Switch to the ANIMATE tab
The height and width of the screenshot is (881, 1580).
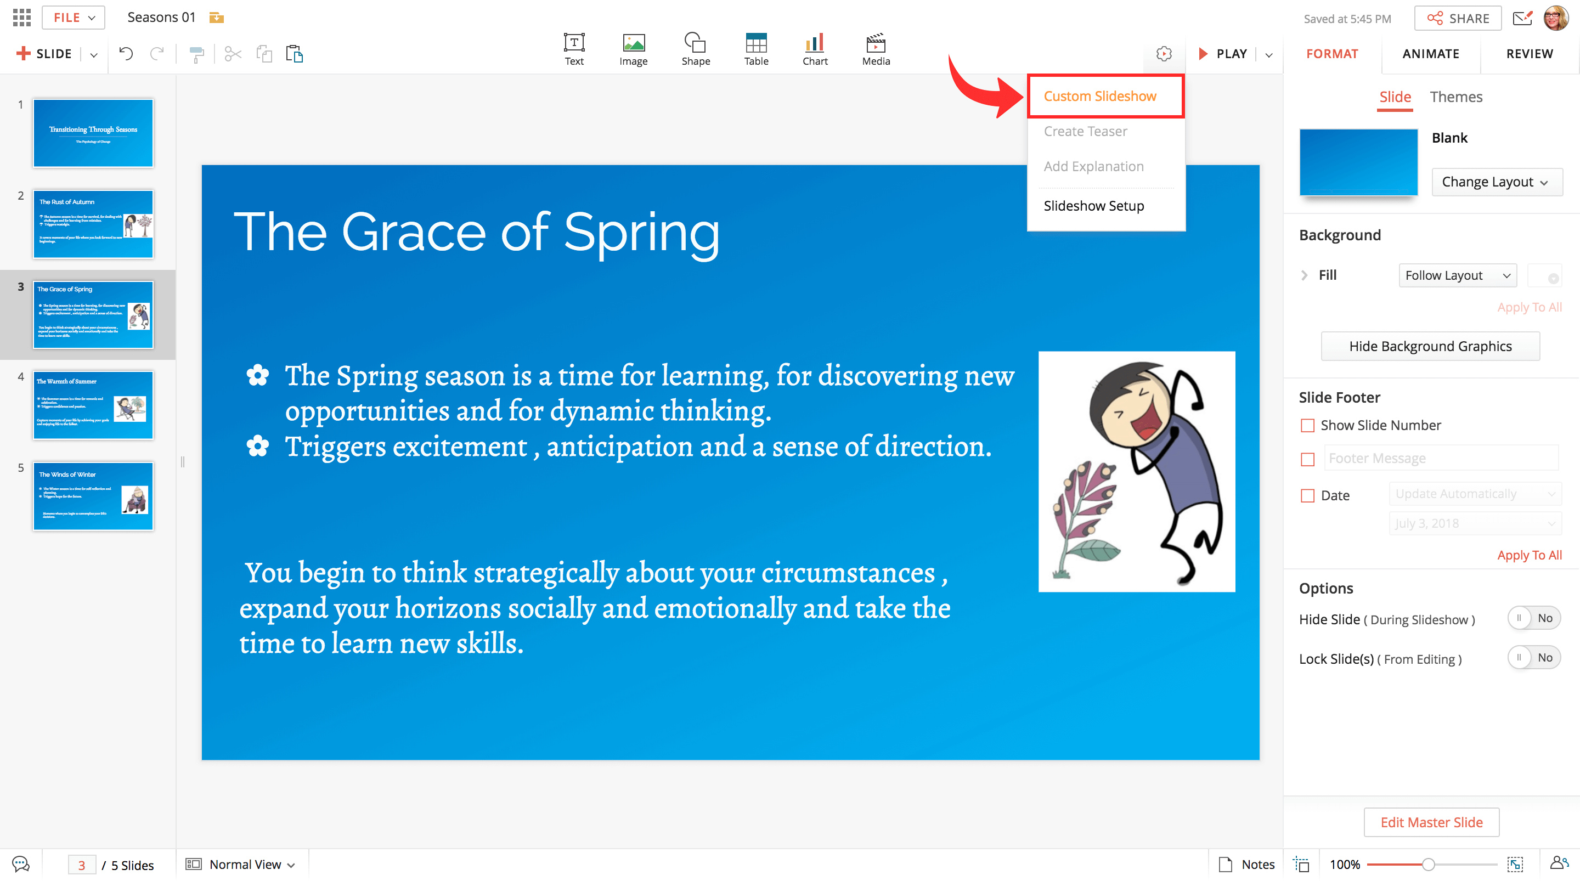(1430, 53)
